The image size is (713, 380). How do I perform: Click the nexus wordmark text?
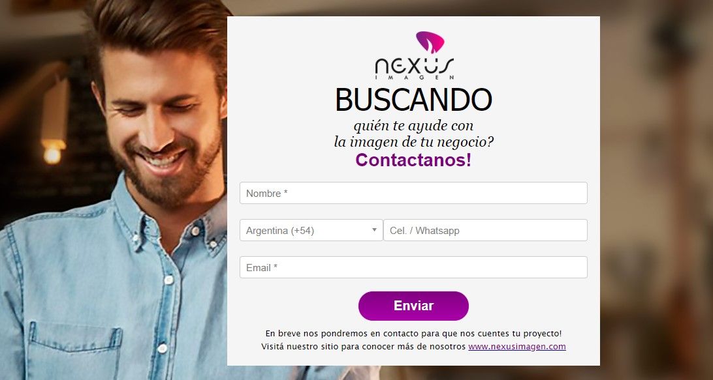pyautogui.click(x=414, y=66)
